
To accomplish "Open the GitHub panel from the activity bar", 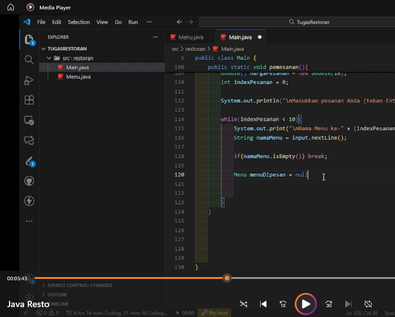I will 29,181.
